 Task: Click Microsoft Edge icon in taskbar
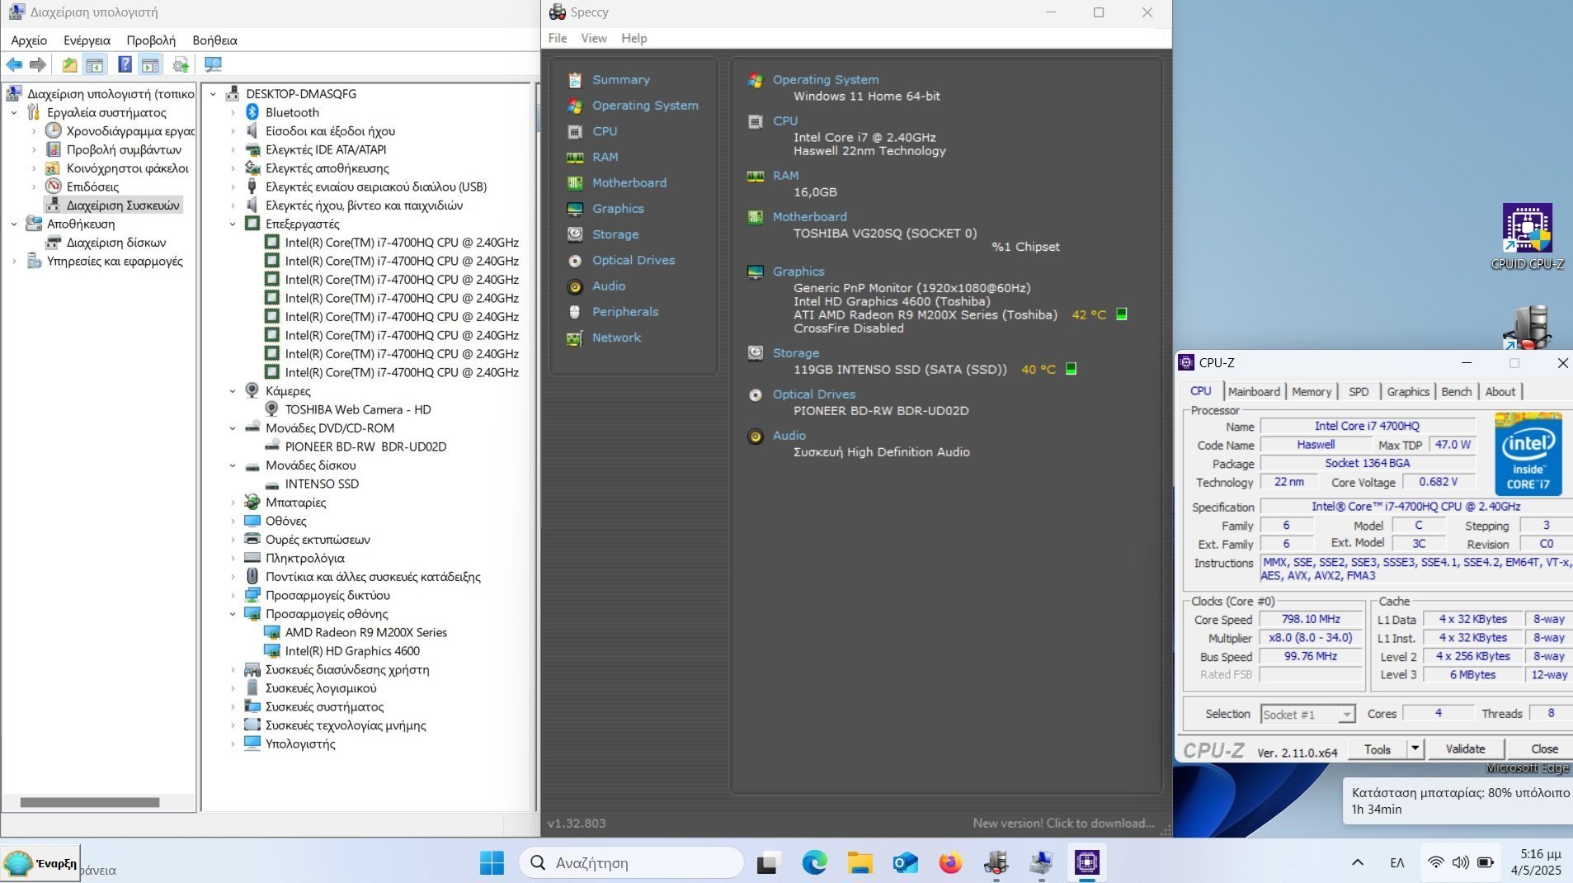(x=815, y=863)
